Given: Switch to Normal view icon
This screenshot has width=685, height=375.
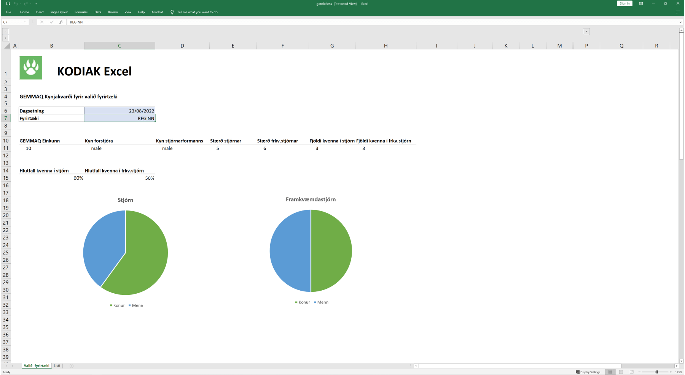Looking at the screenshot, I should (x=610, y=372).
